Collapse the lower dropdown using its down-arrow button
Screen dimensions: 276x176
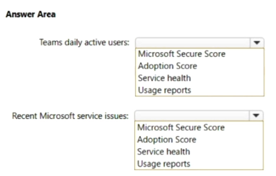pos(256,116)
